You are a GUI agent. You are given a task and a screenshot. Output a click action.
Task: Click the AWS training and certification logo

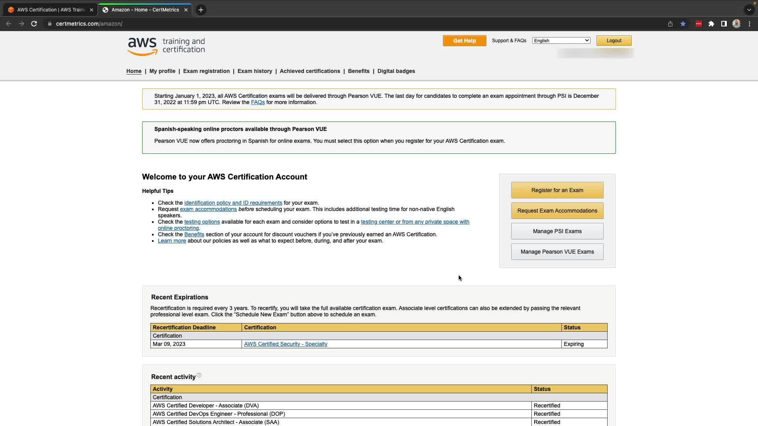[x=166, y=47]
